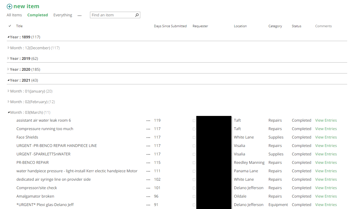Click the select-all checkmark above the Title column
The width and height of the screenshot is (348, 209).
[x=10, y=26]
